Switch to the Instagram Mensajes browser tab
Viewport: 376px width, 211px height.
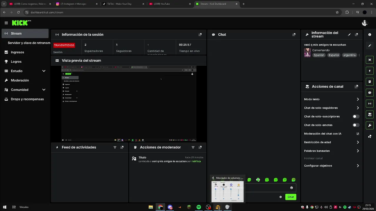point(76,4)
